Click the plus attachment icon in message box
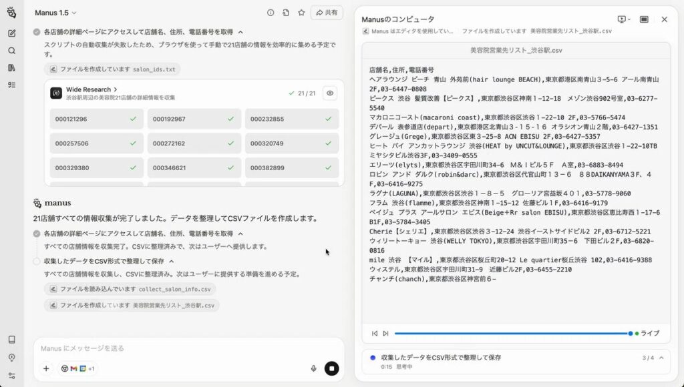 point(46,368)
